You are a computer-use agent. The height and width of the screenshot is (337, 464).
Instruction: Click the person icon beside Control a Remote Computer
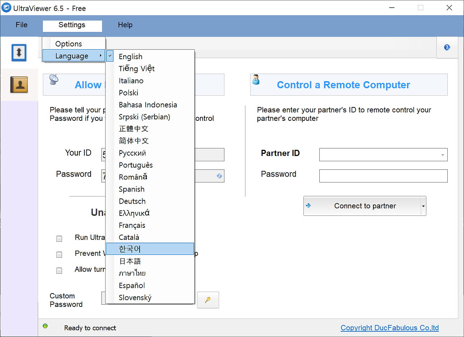point(256,79)
